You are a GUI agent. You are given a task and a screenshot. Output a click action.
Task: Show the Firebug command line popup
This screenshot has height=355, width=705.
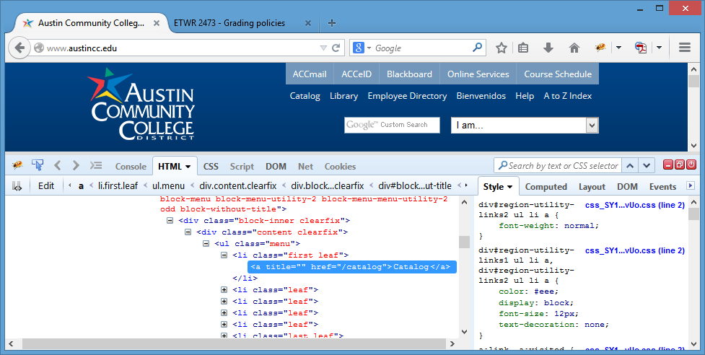(x=96, y=165)
